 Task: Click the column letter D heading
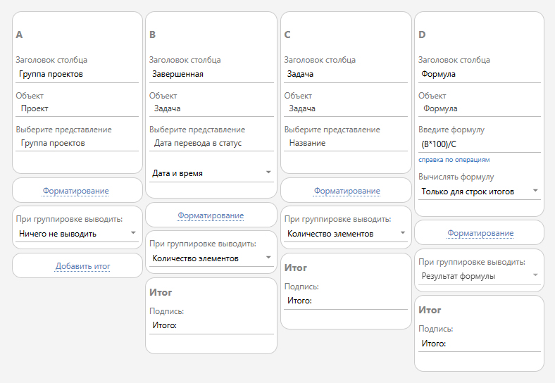click(422, 34)
